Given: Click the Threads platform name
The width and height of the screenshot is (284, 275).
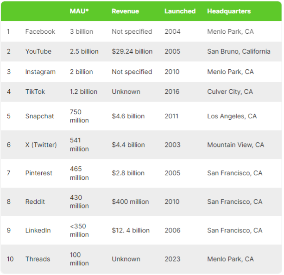Looking at the screenshot, I should pos(38,259).
